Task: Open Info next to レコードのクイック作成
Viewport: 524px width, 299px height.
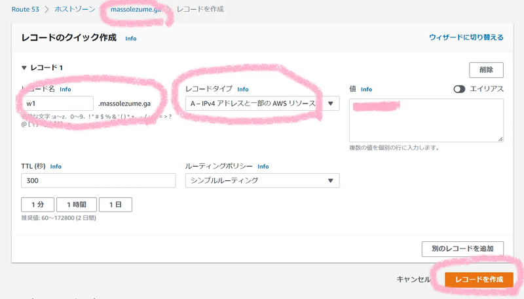Action: click(130, 39)
